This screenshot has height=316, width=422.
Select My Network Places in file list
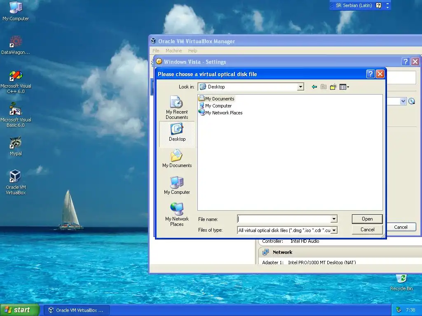[220, 113]
